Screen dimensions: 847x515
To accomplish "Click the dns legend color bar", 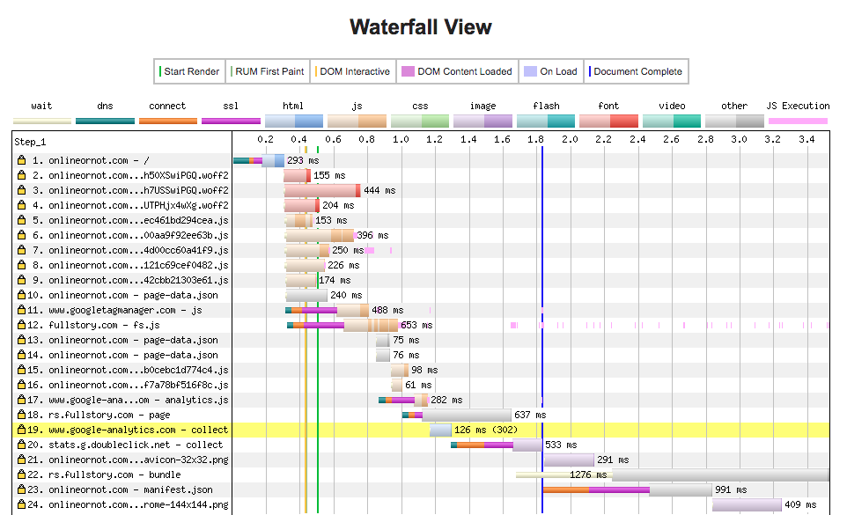I will click(x=105, y=121).
